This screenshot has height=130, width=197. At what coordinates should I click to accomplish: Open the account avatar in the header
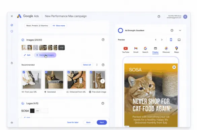185,17
